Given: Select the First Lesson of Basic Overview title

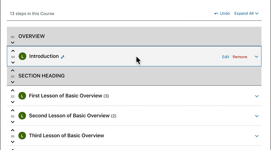Looking at the screenshot, I should click(x=65, y=96).
